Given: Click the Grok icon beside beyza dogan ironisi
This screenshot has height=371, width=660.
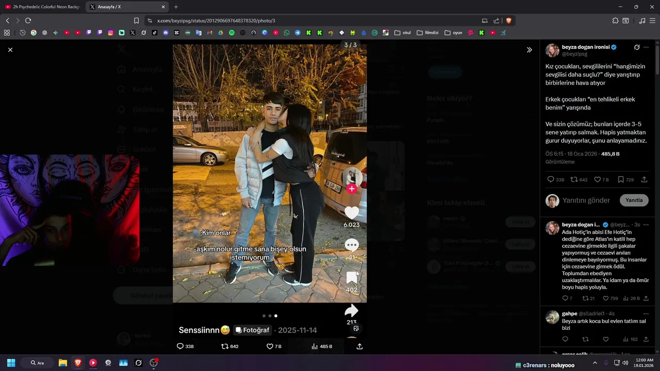Looking at the screenshot, I should pos(637,47).
